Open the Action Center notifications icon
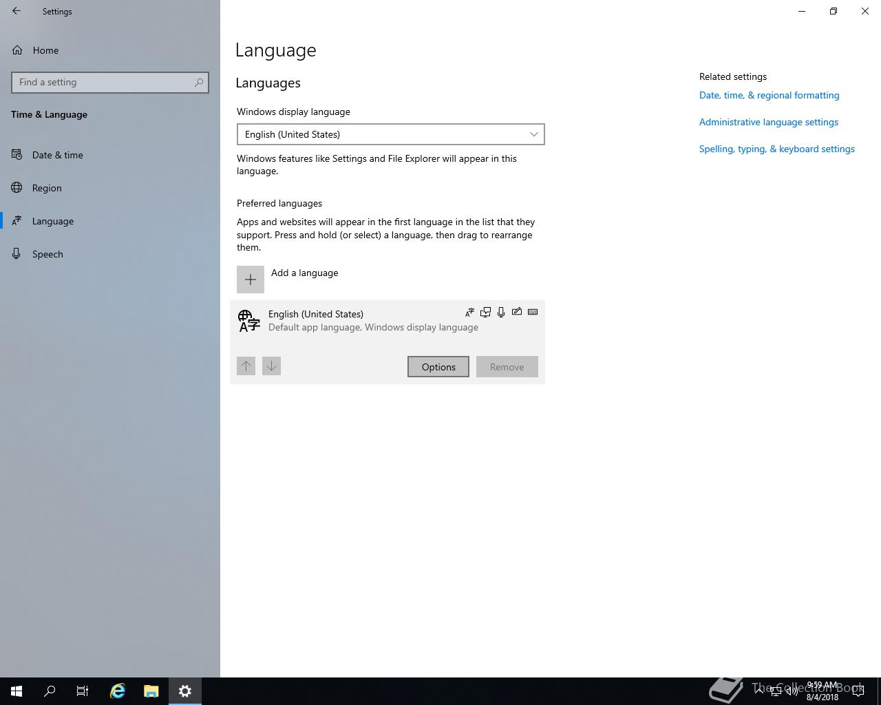Image resolution: width=881 pixels, height=705 pixels. [858, 691]
